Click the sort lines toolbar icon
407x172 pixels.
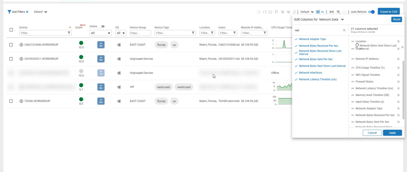tap(338, 12)
